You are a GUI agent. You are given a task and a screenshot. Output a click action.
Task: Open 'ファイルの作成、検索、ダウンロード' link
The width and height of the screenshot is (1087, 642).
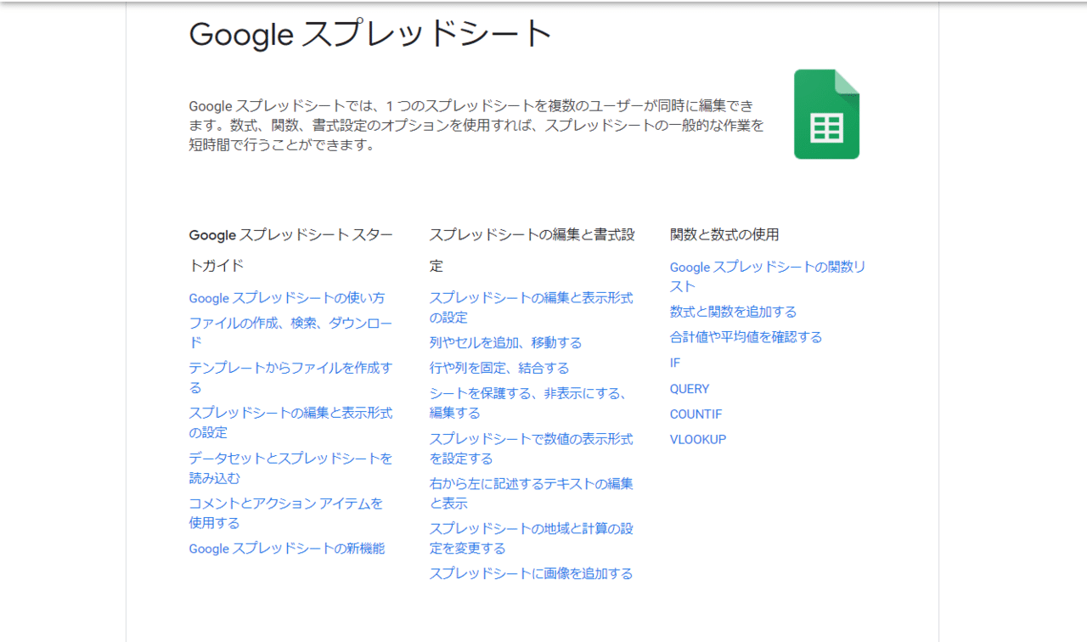(290, 333)
